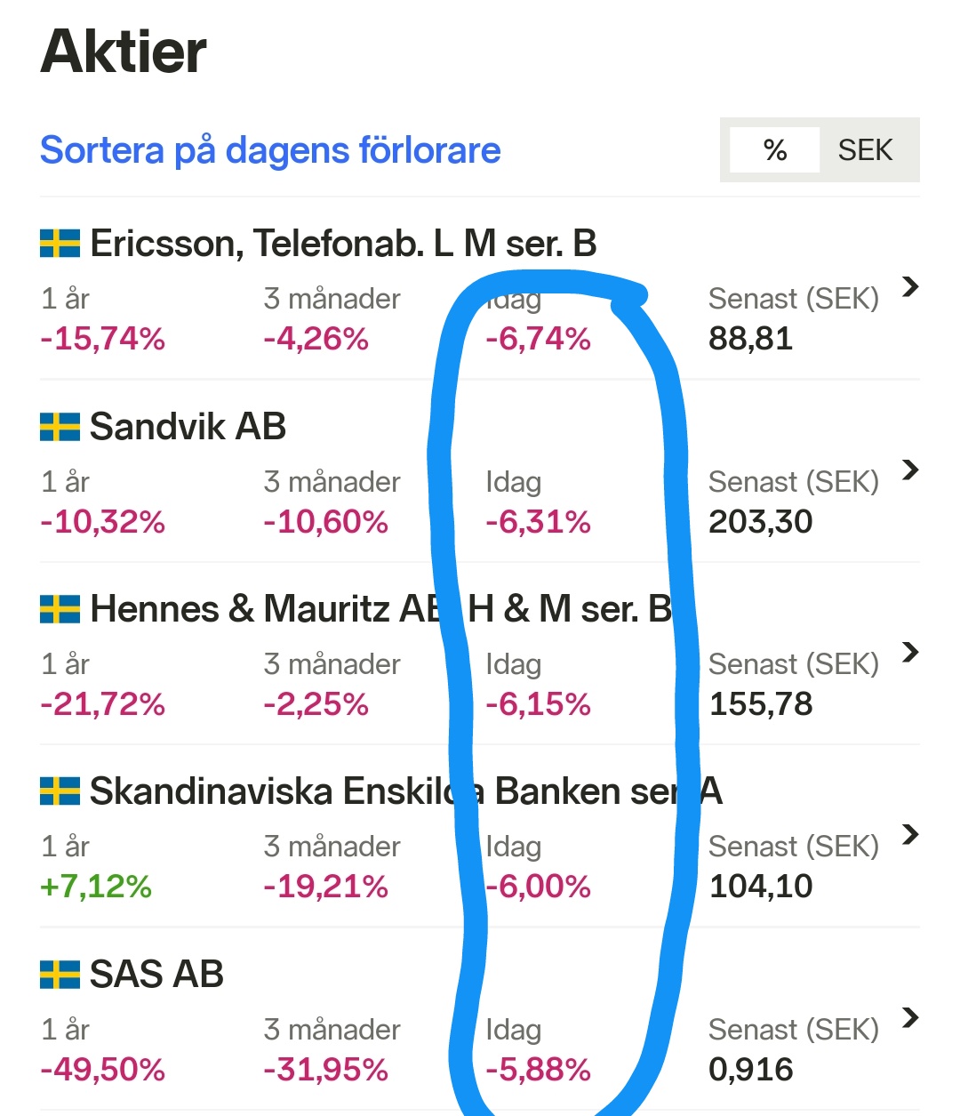Image resolution: width=960 pixels, height=1116 pixels.
Task: Switch value display to SEK
Action: (x=865, y=150)
